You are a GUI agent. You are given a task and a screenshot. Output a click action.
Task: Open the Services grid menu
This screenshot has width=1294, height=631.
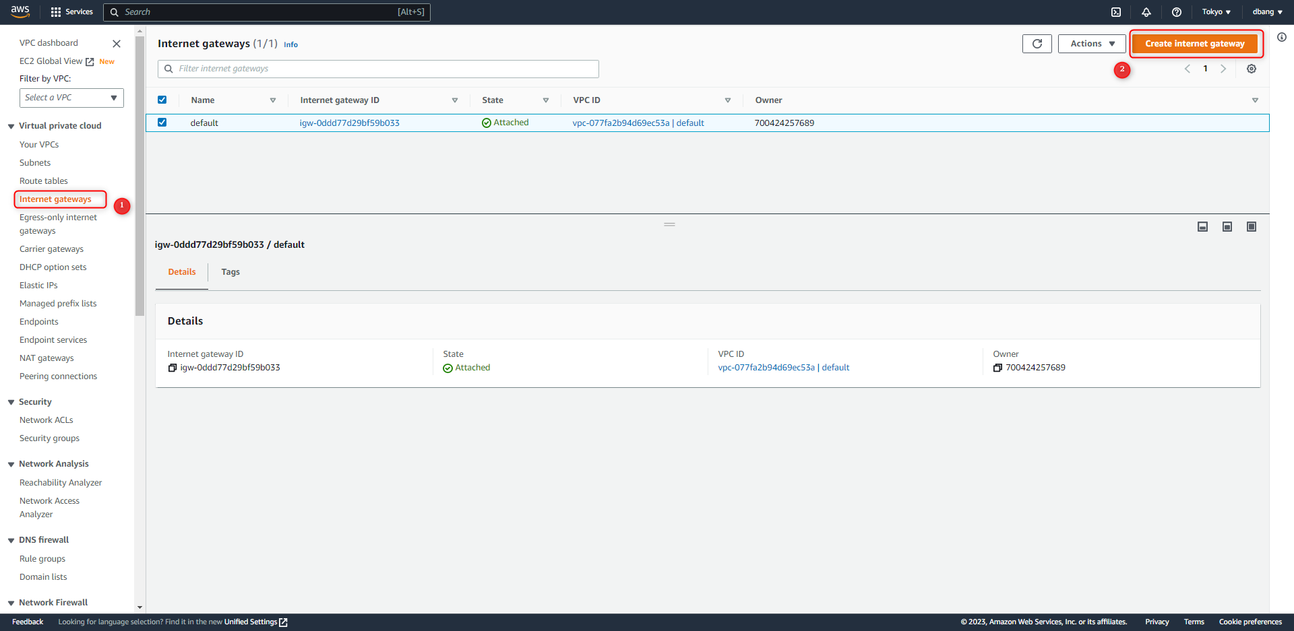pos(72,12)
